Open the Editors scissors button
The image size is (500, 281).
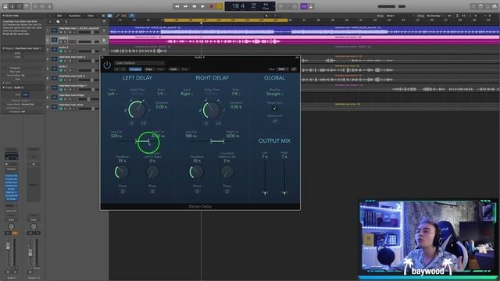(x=50, y=6)
